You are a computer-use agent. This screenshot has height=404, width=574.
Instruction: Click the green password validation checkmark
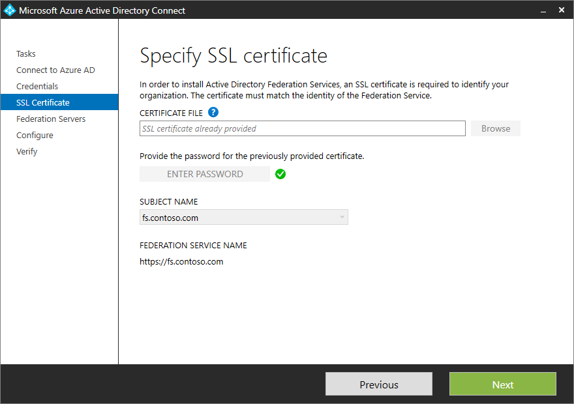pos(280,174)
